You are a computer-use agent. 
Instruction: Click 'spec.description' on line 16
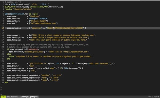[15, 37]
